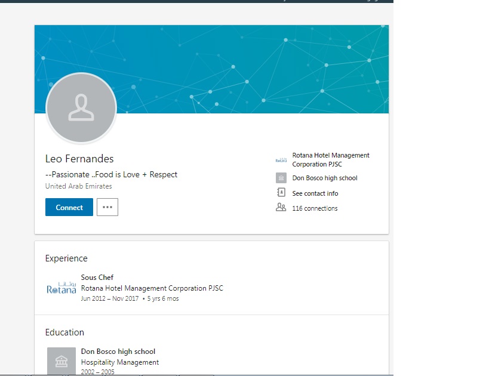Click Don Bosco high school in summary card
This screenshot has width=489, height=376.
tap(325, 178)
